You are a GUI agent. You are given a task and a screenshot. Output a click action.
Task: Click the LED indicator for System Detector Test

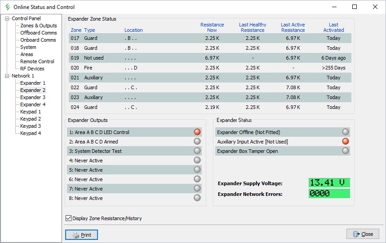(x=197, y=151)
